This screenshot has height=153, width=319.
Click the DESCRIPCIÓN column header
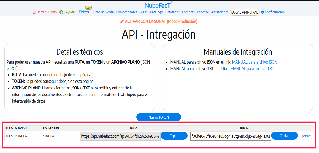pos(50,128)
